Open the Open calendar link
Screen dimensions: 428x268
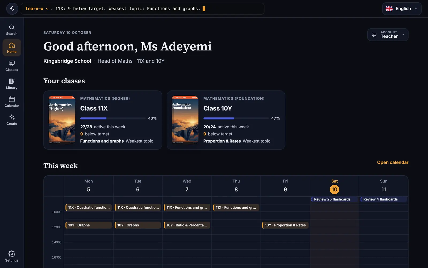[392, 162]
